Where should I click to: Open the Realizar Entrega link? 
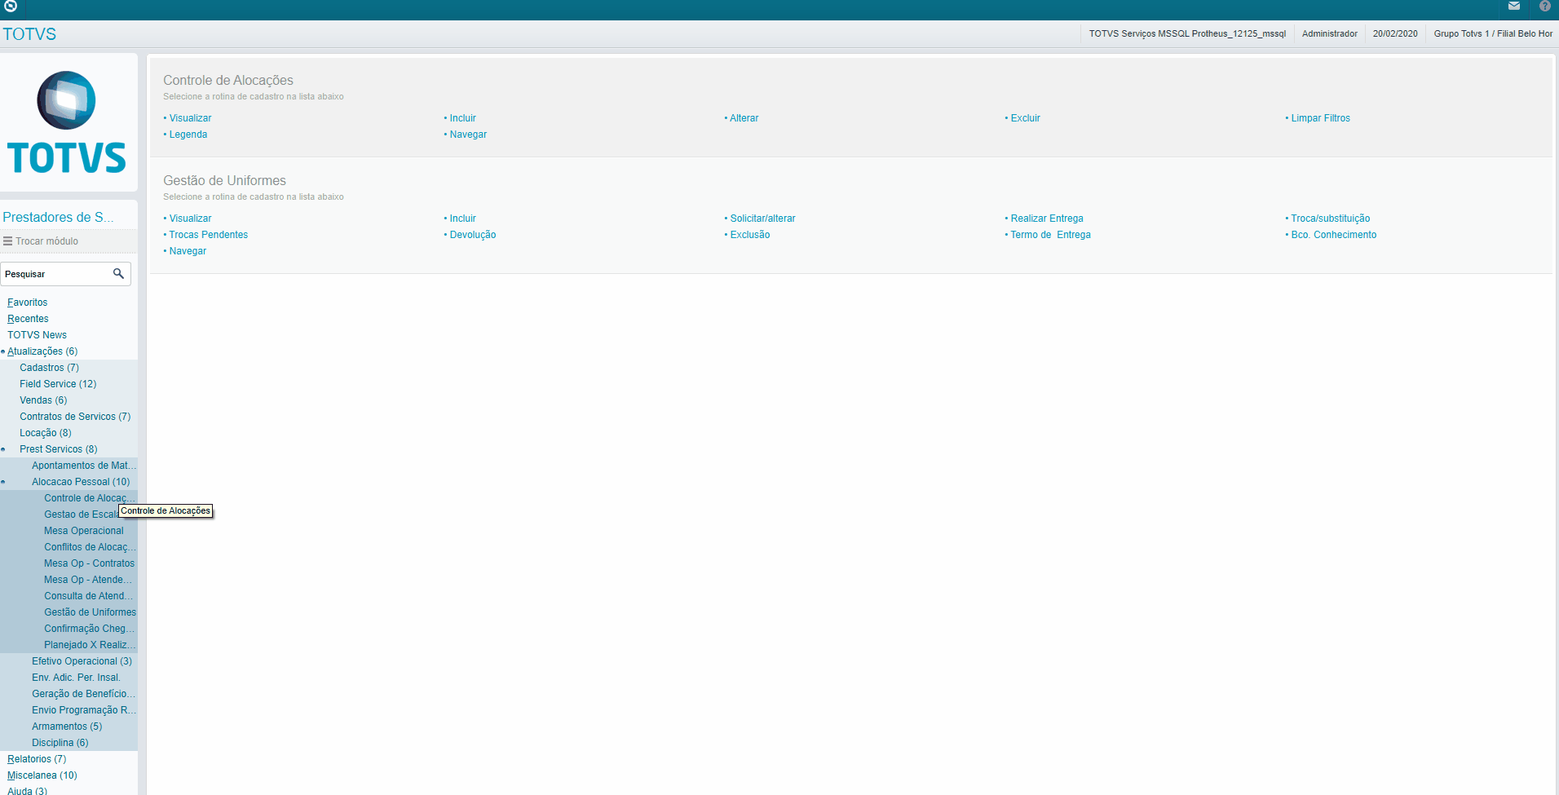tap(1047, 219)
